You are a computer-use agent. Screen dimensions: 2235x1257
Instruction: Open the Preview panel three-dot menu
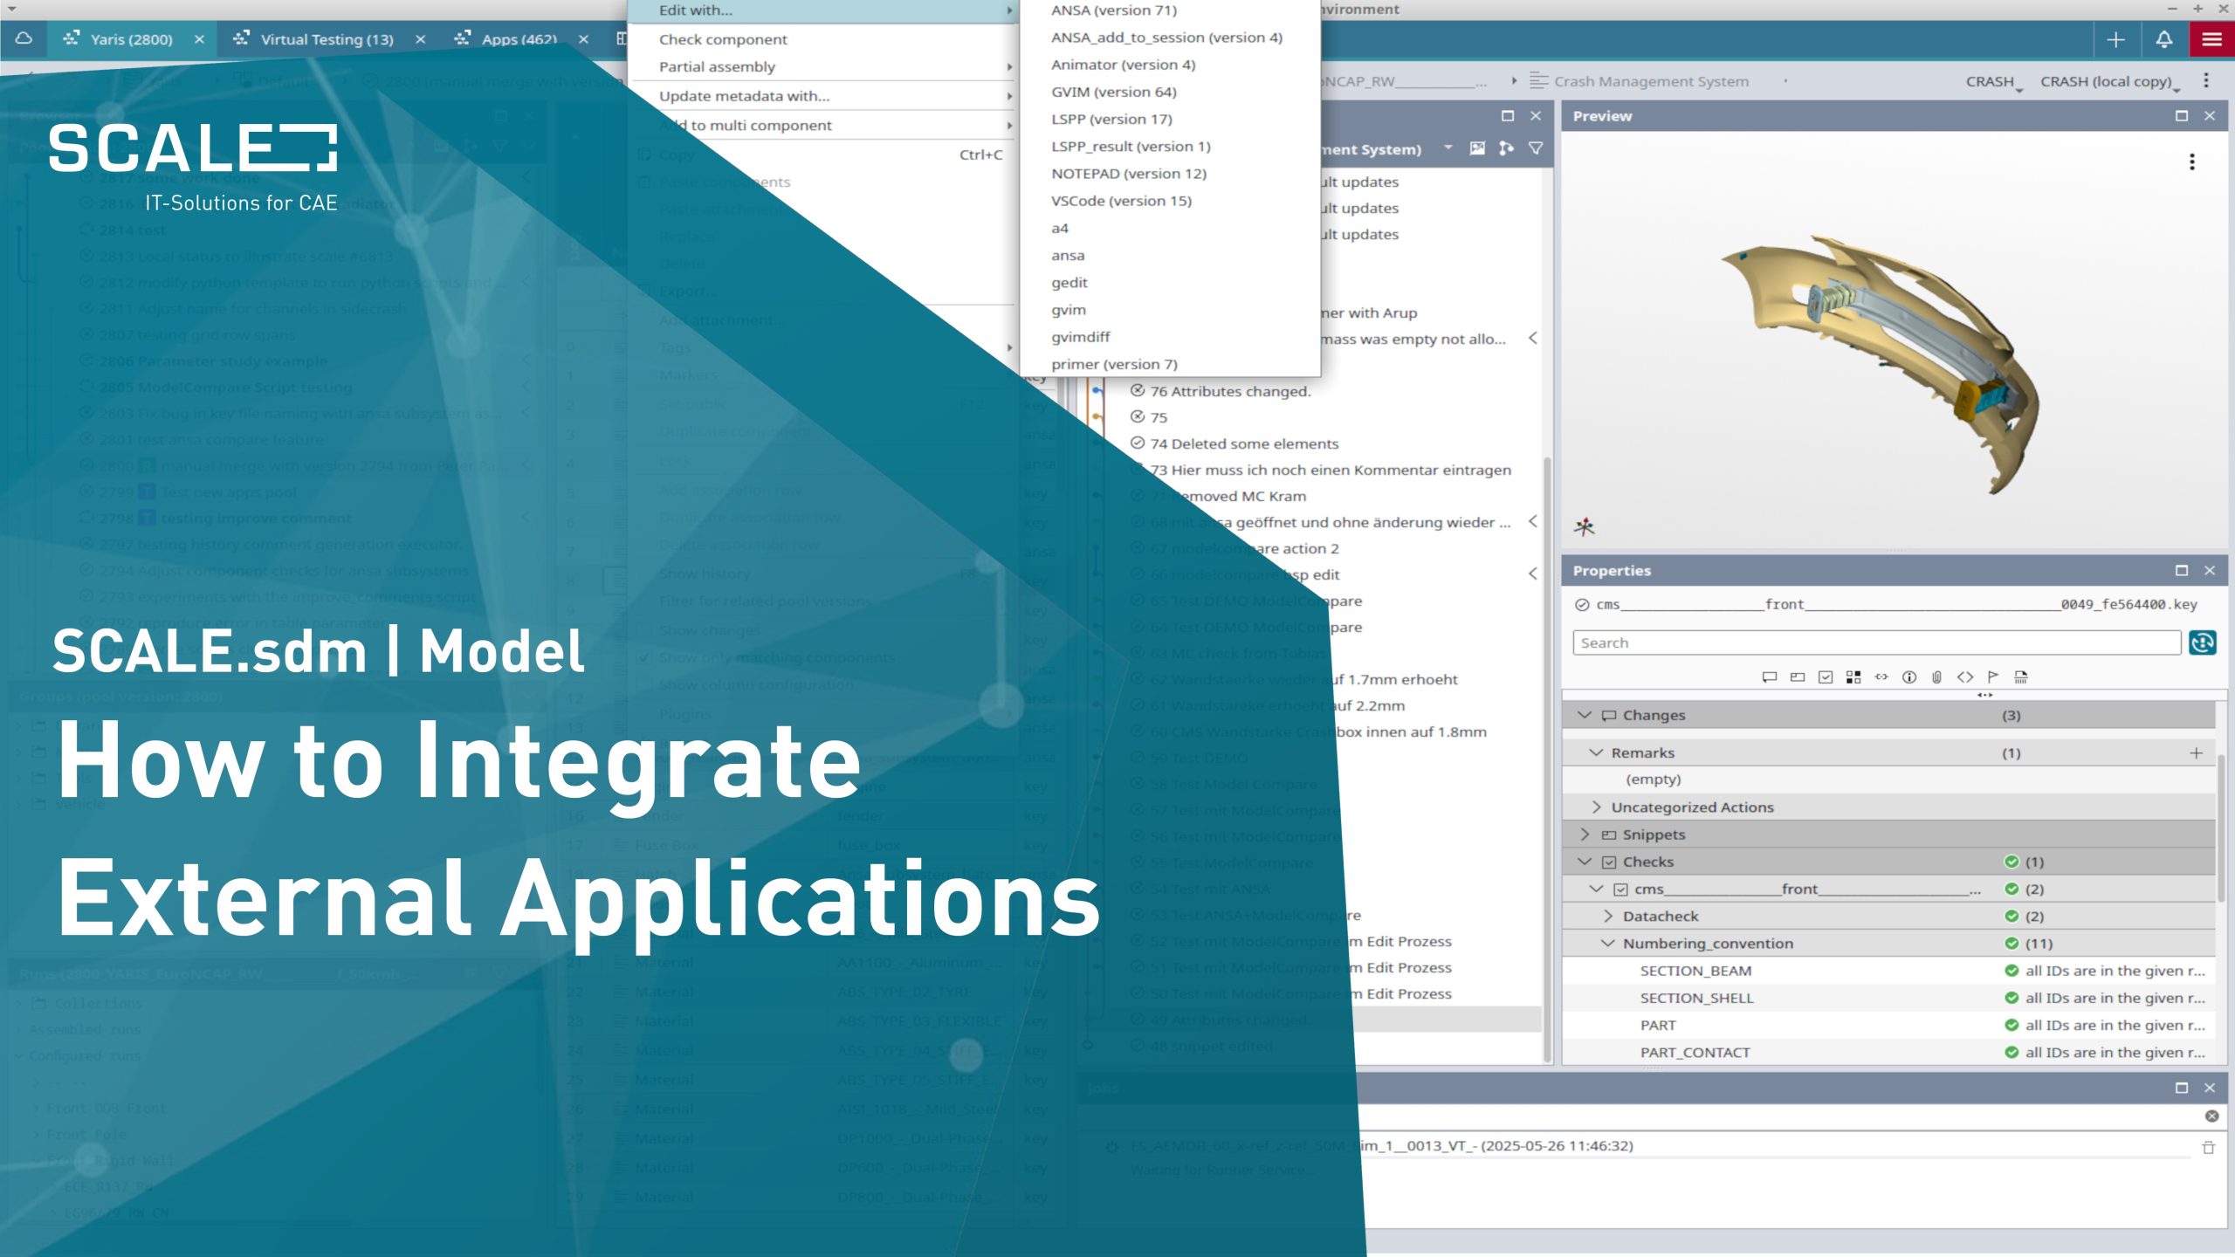[x=2191, y=161]
